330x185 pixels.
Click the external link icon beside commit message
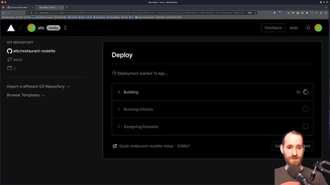click(114, 146)
